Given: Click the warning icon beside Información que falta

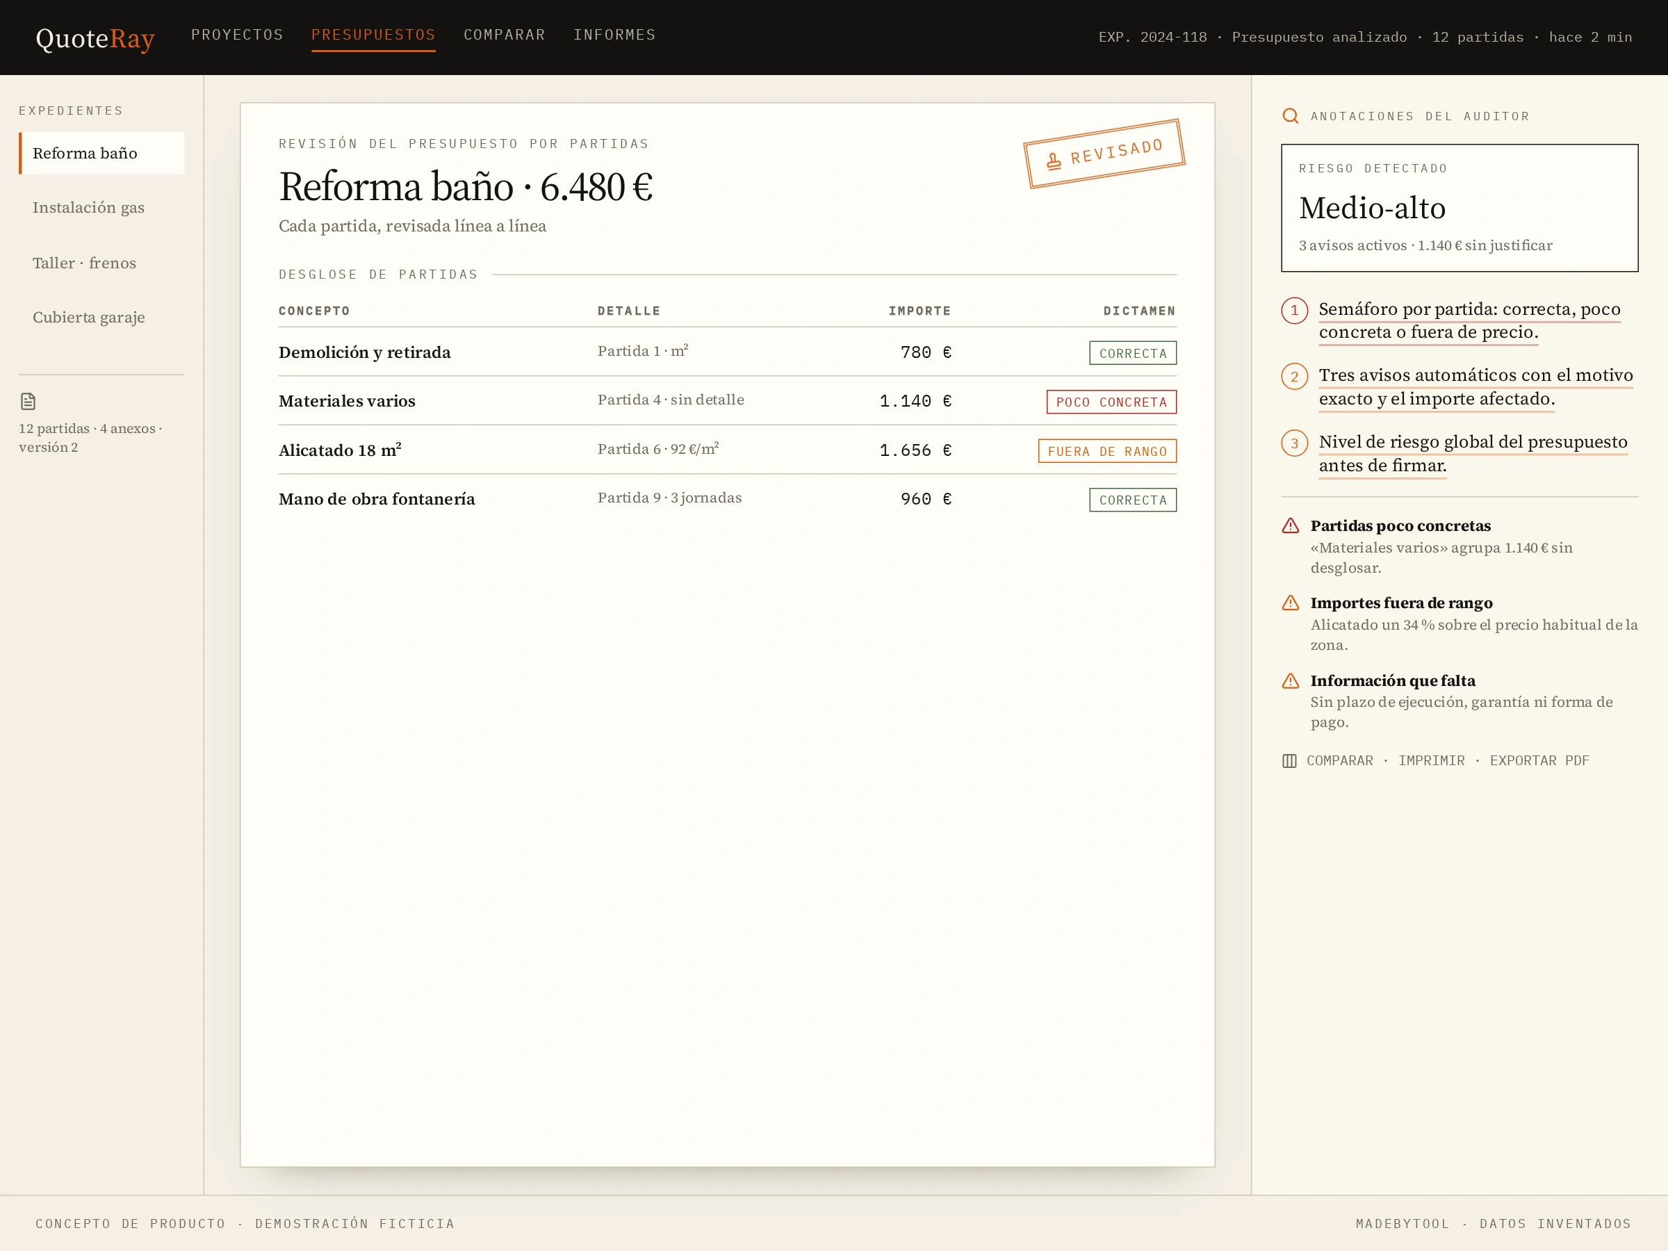Looking at the screenshot, I should (1290, 681).
